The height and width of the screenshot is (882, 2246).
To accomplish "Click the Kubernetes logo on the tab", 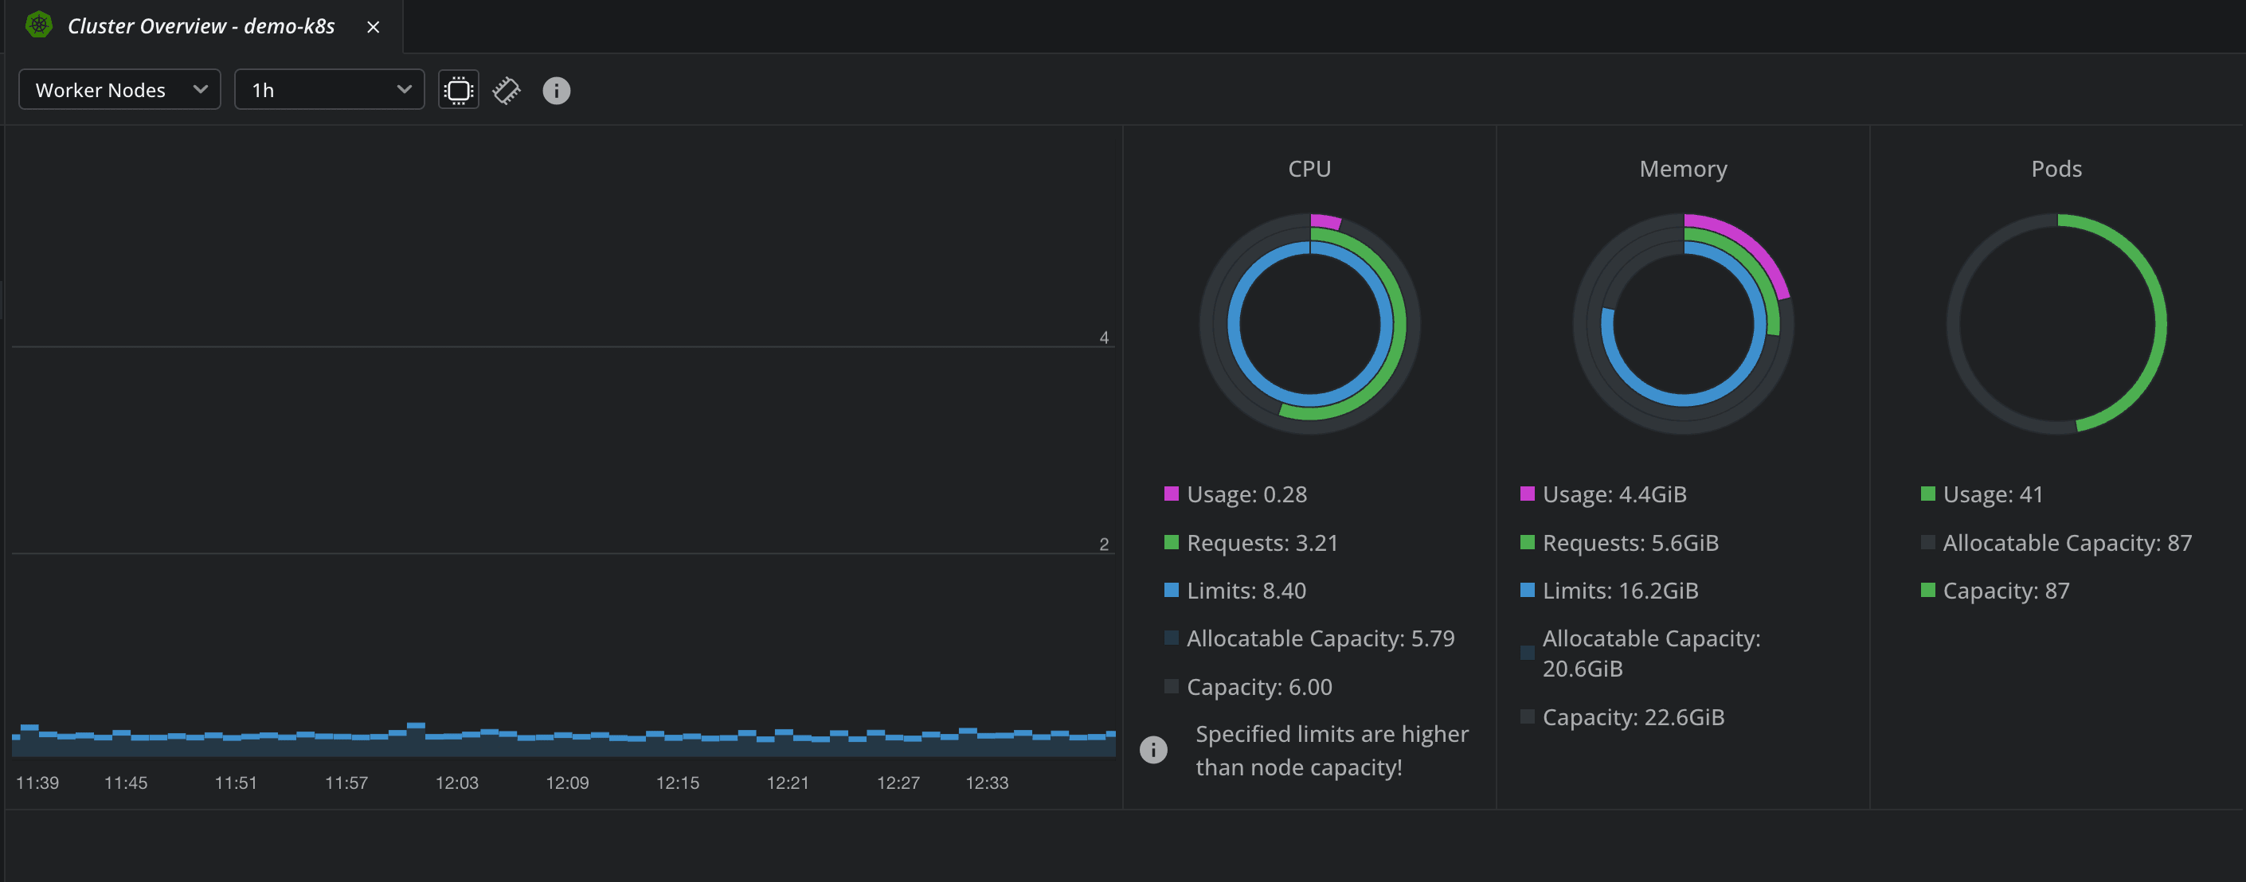I will (x=38, y=25).
